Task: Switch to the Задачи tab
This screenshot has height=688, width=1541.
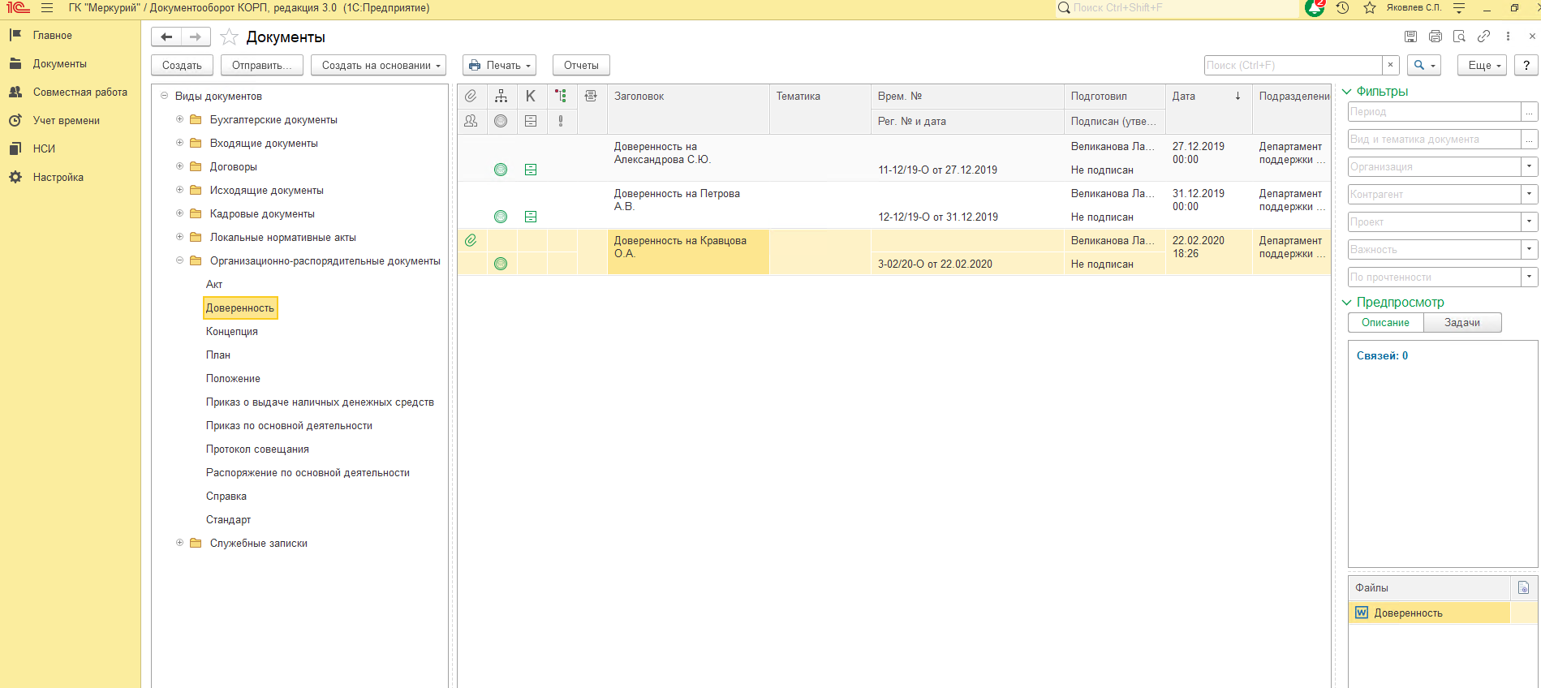Action: (1461, 323)
